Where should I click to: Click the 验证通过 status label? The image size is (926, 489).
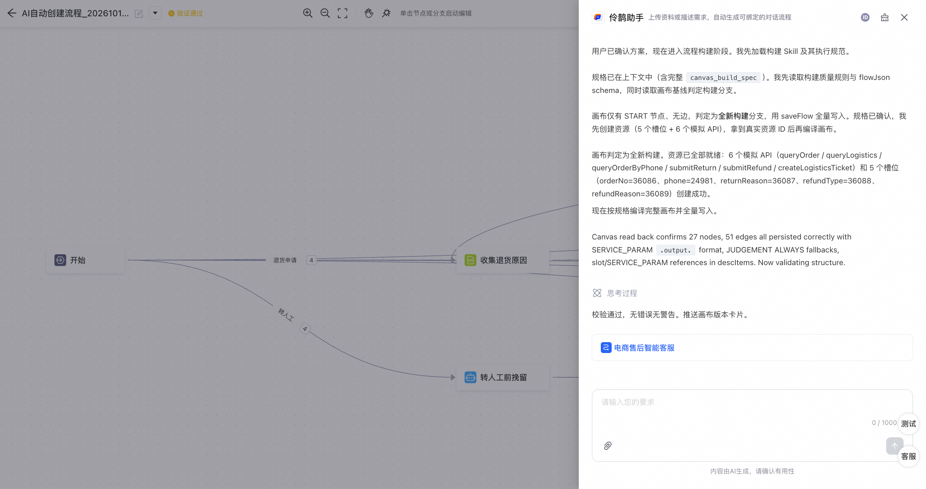point(190,13)
